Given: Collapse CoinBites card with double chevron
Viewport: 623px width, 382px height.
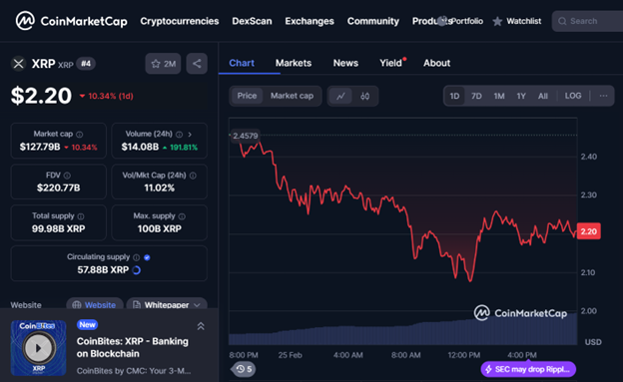Looking at the screenshot, I should (201, 326).
